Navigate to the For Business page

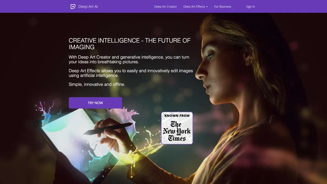(x=223, y=7)
